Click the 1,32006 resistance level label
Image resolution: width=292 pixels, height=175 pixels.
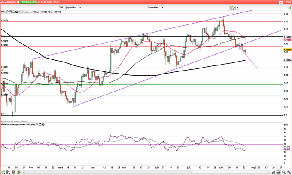5,21
